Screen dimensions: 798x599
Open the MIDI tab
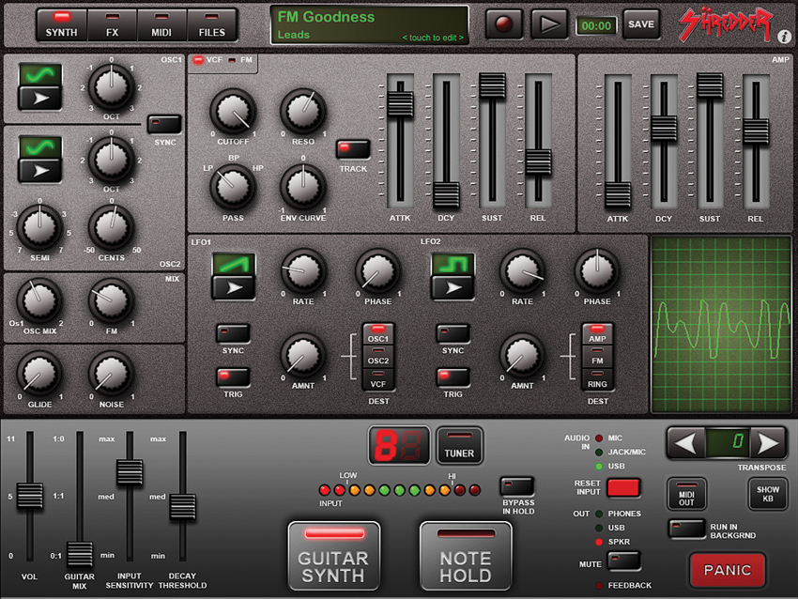click(x=161, y=25)
